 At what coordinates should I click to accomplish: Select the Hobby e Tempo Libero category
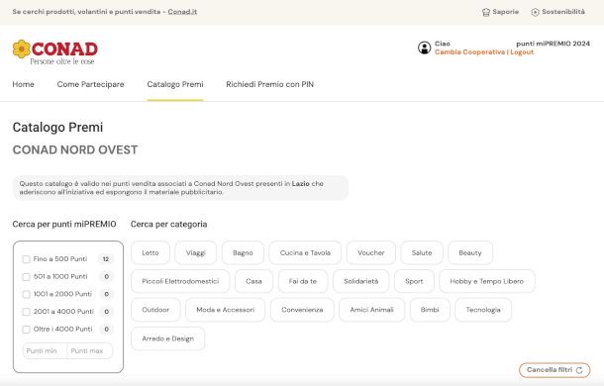click(487, 281)
